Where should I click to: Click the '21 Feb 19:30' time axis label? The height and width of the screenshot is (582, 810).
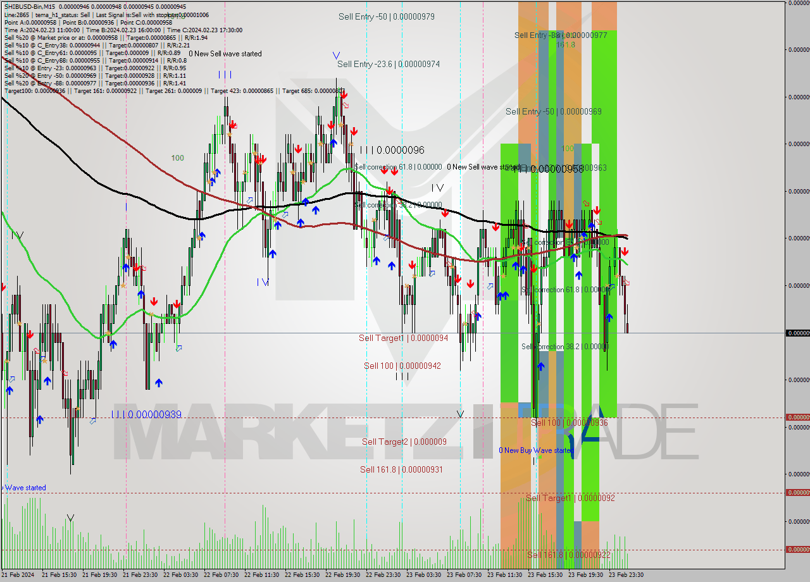point(100,575)
